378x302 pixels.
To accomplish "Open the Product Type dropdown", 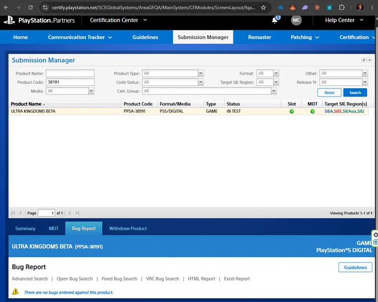I will (x=201, y=73).
